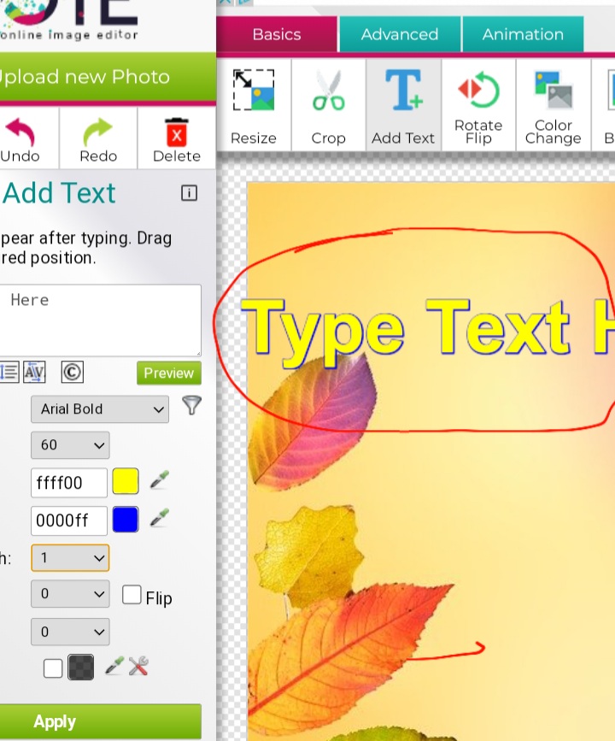Expand the Arial Bold font dropdown

[99, 409]
